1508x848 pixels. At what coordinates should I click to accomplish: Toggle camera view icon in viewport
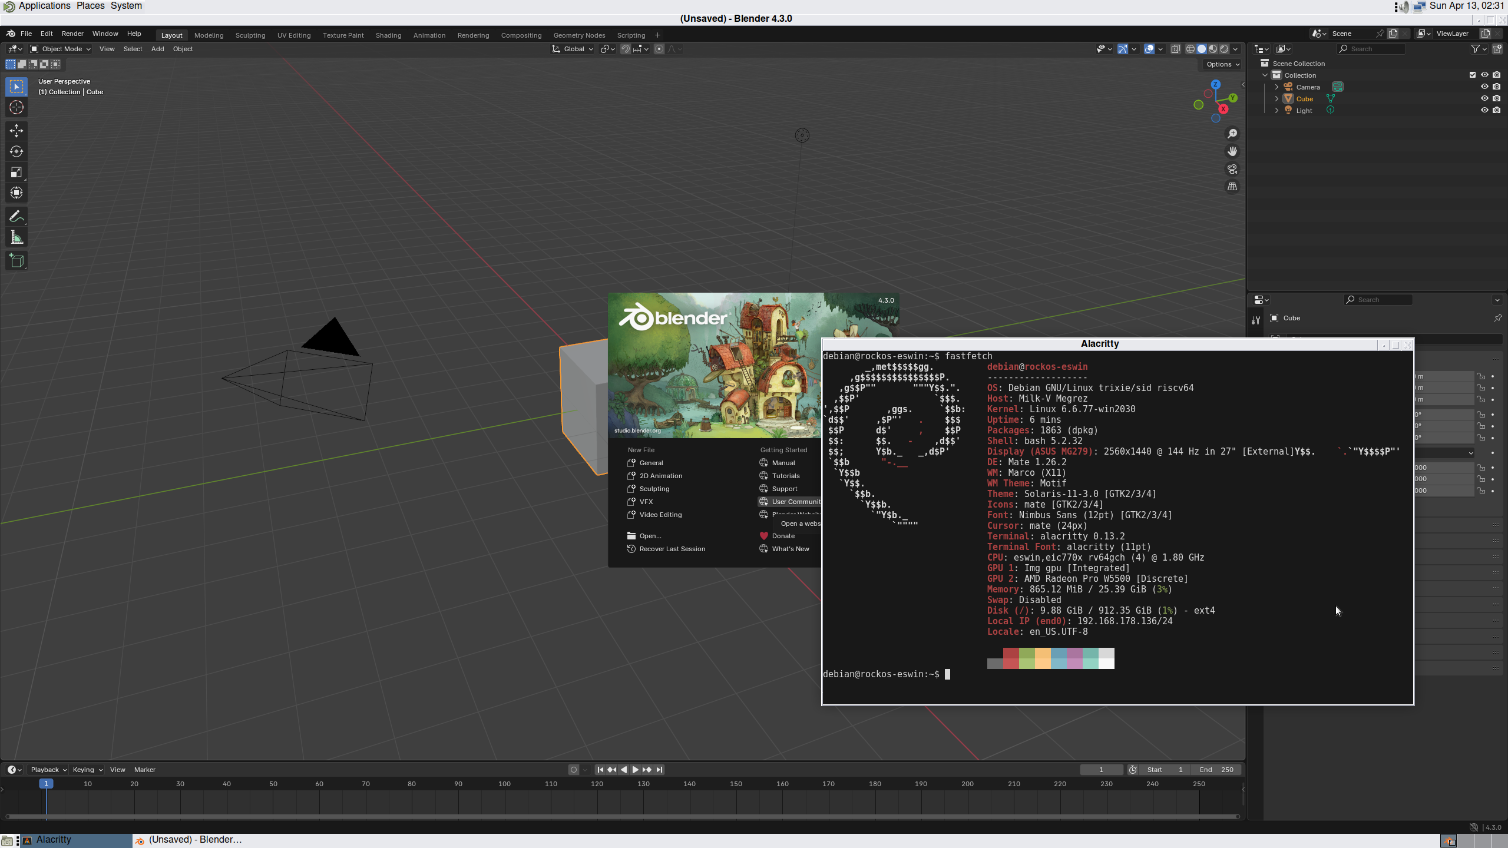click(1232, 169)
